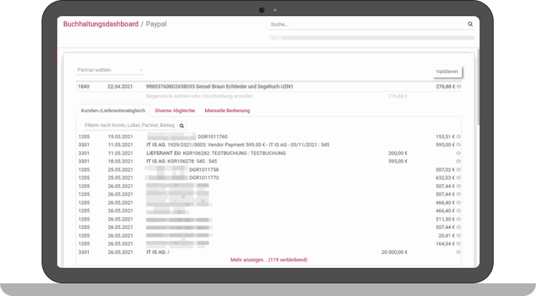Open the Partner wählen dropdown

tap(110, 70)
